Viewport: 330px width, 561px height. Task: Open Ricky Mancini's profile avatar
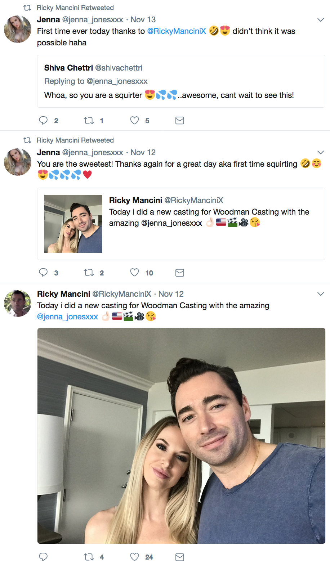tap(18, 303)
